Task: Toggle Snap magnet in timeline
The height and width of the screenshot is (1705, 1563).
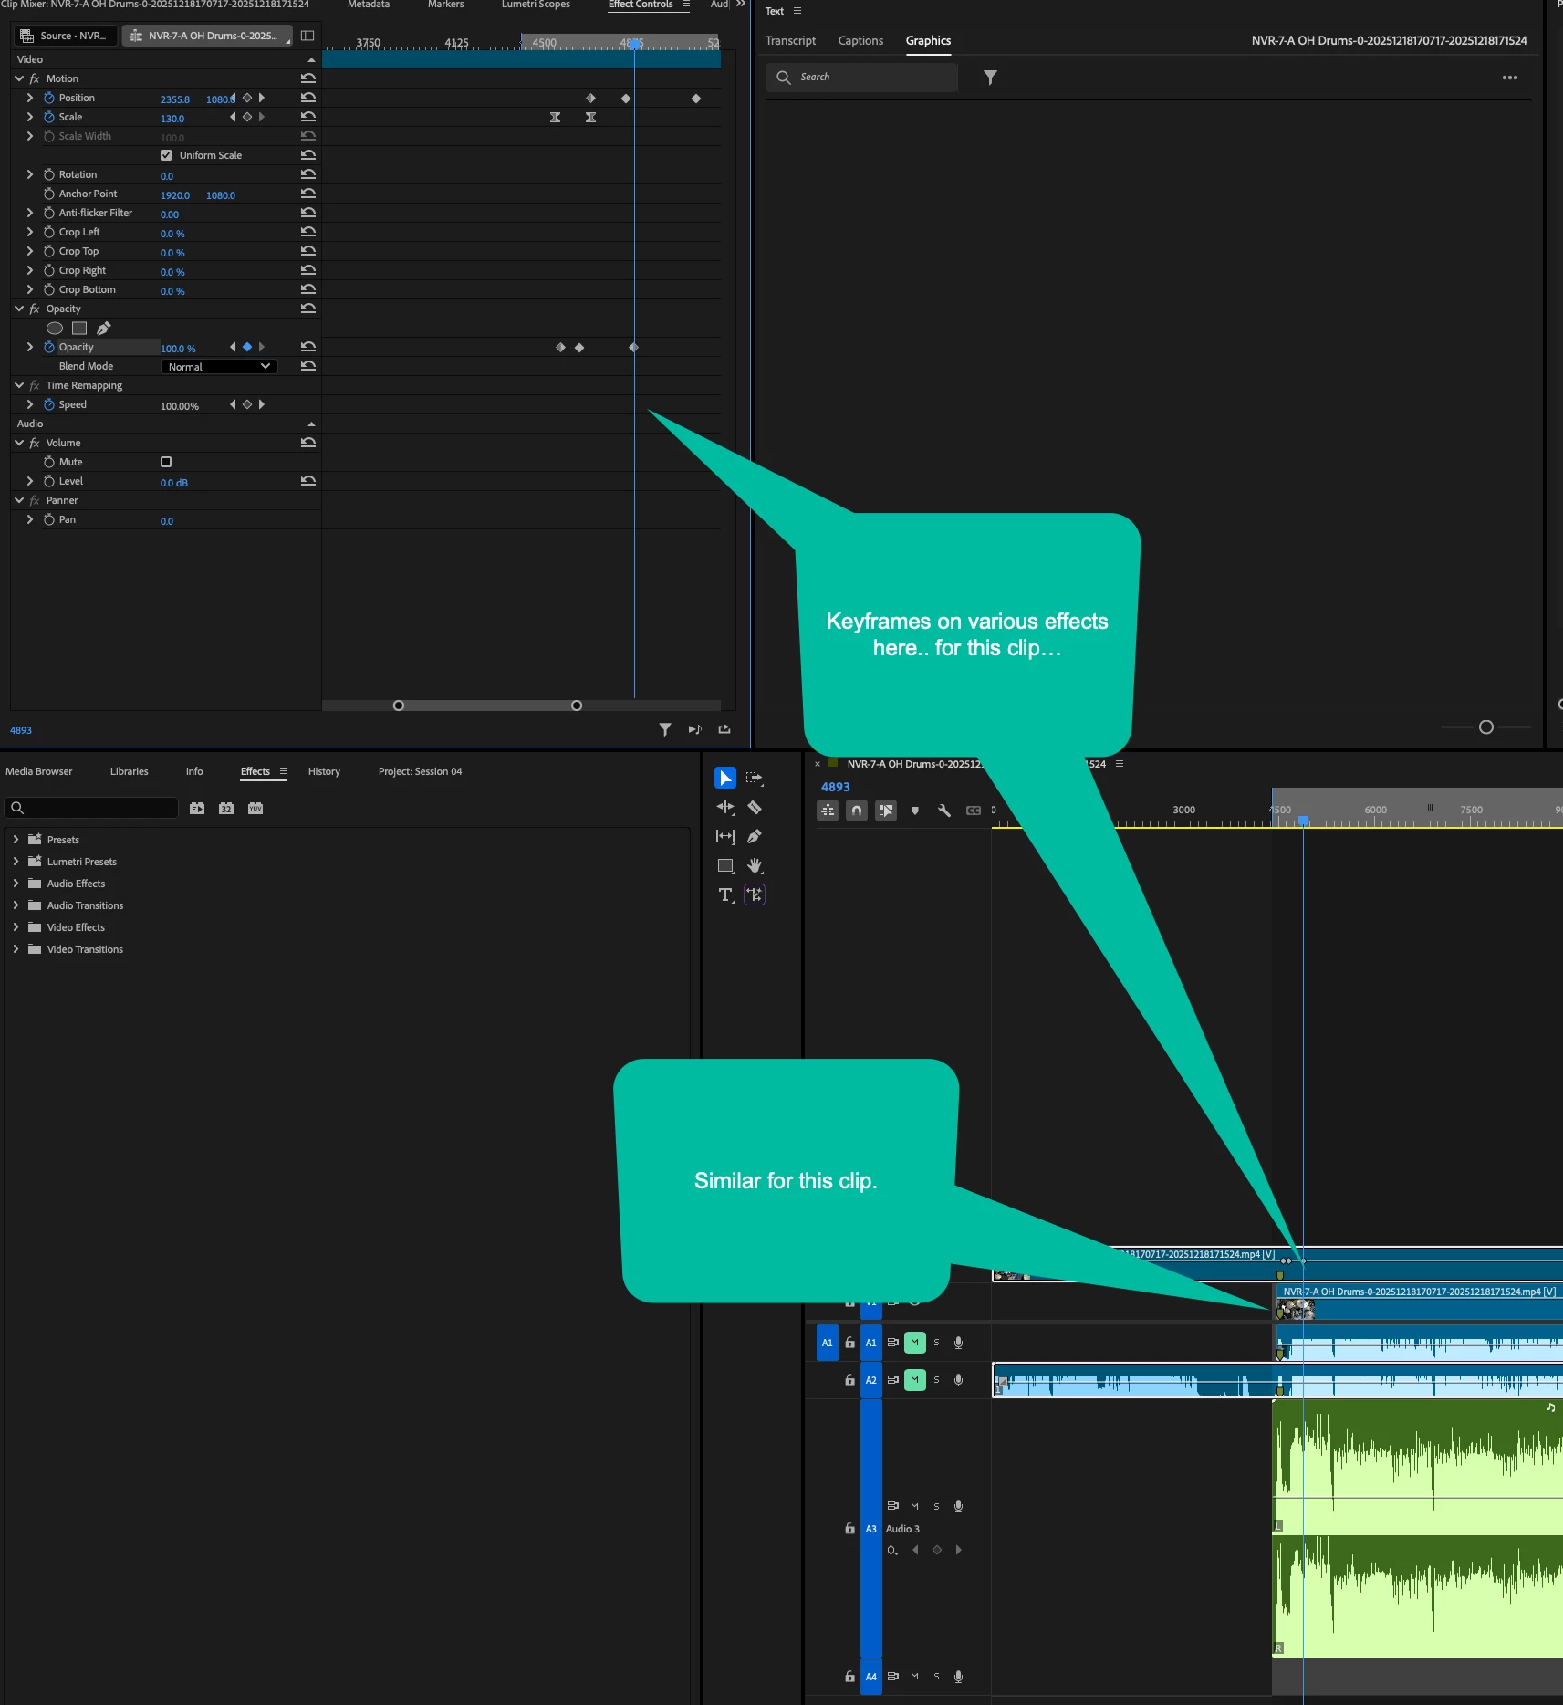Action: (x=857, y=811)
